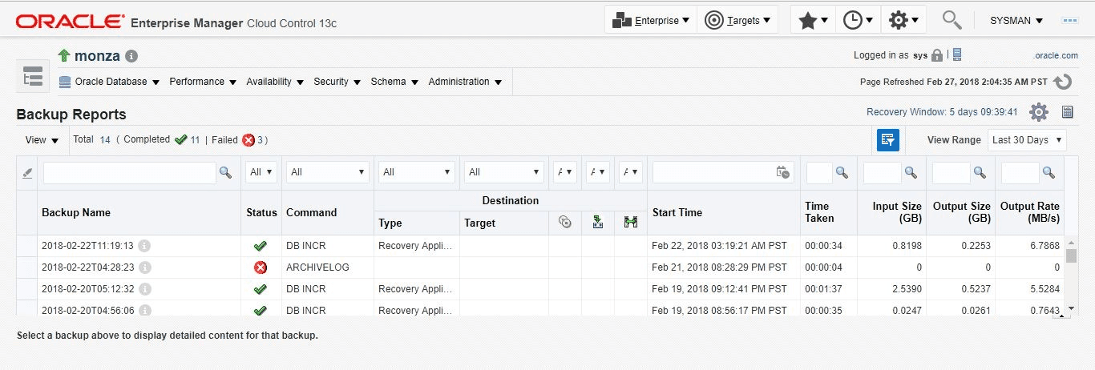Click the clear filters eraser icon
Viewport: 1095px width, 370px height.
pyautogui.click(x=27, y=172)
